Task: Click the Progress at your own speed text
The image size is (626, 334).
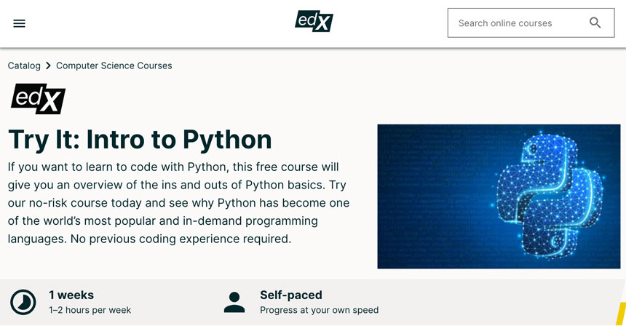Action: (x=319, y=310)
